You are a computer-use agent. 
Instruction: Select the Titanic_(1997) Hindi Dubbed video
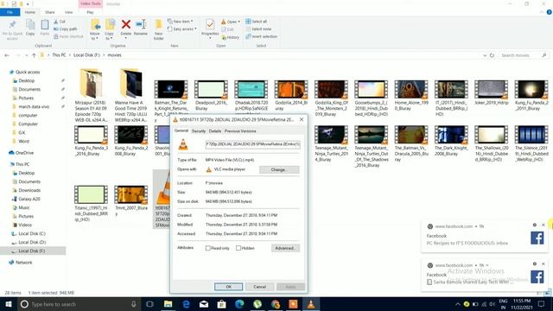(91, 203)
